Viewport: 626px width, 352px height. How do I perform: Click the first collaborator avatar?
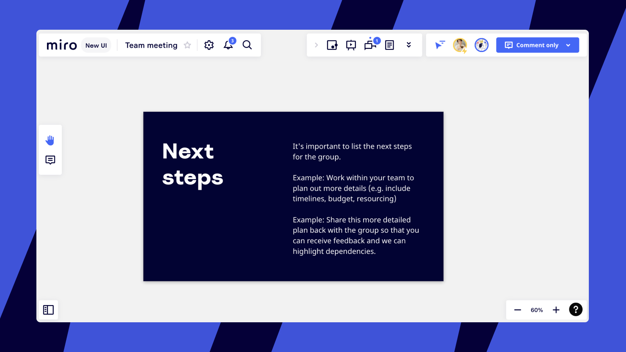pyautogui.click(x=460, y=45)
